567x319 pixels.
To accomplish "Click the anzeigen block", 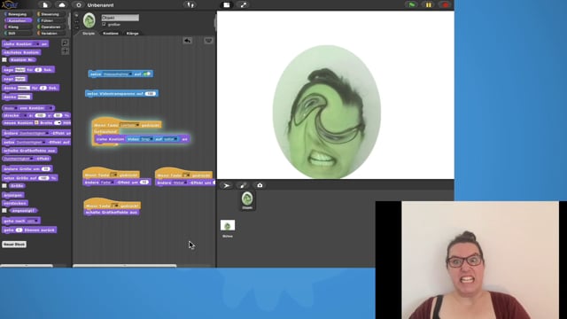I will coord(13,195).
